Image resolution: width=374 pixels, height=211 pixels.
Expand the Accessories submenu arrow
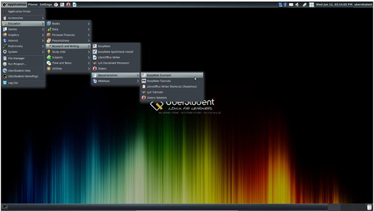pos(43,18)
